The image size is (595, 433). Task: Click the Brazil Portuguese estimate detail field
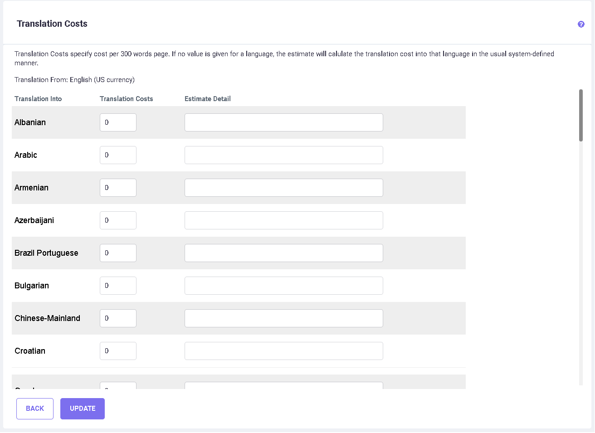[x=283, y=253]
